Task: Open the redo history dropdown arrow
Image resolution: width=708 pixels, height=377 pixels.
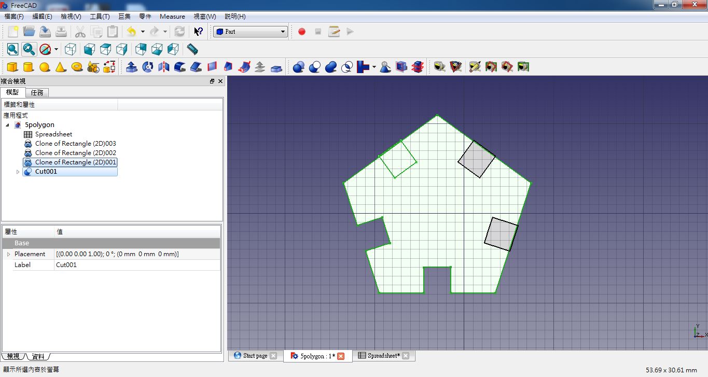Action: [x=165, y=31]
